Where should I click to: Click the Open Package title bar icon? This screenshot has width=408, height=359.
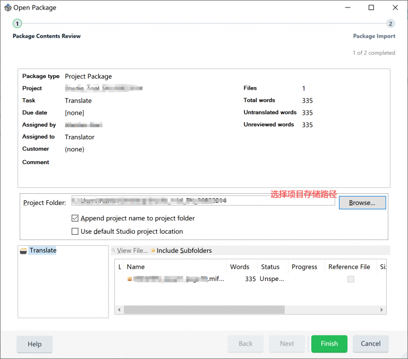[x=7, y=8]
